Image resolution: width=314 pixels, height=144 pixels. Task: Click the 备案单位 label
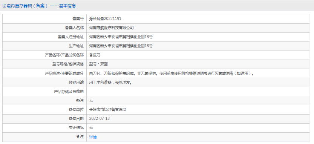pyautogui.click(x=76, y=110)
